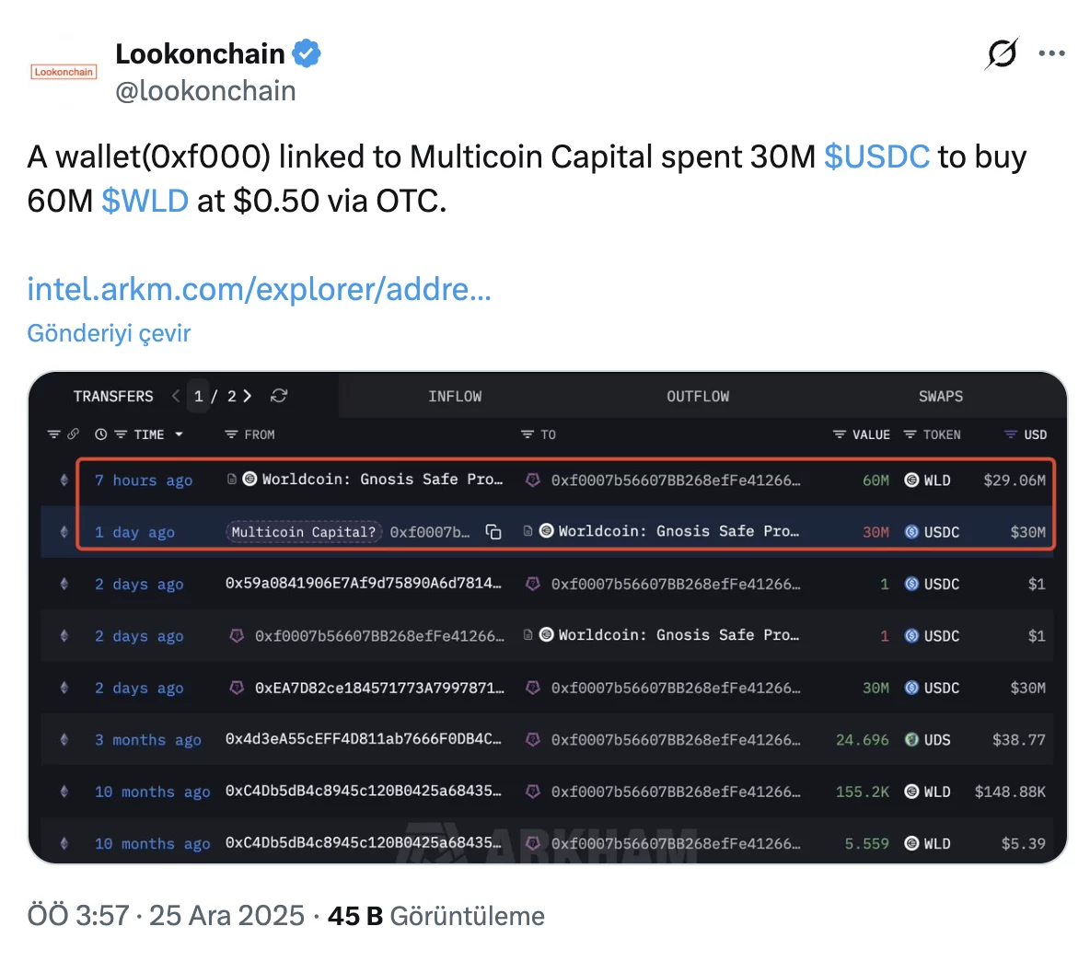Go to the previous transfers page
1090x961 pixels.
coord(176,396)
